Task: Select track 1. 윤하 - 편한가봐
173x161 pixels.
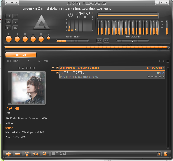Action: tap(112, 75)
